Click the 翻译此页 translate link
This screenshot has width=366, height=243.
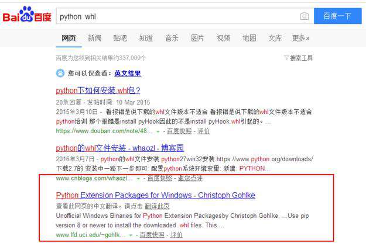pyautogui.click(x=157, y=206)
